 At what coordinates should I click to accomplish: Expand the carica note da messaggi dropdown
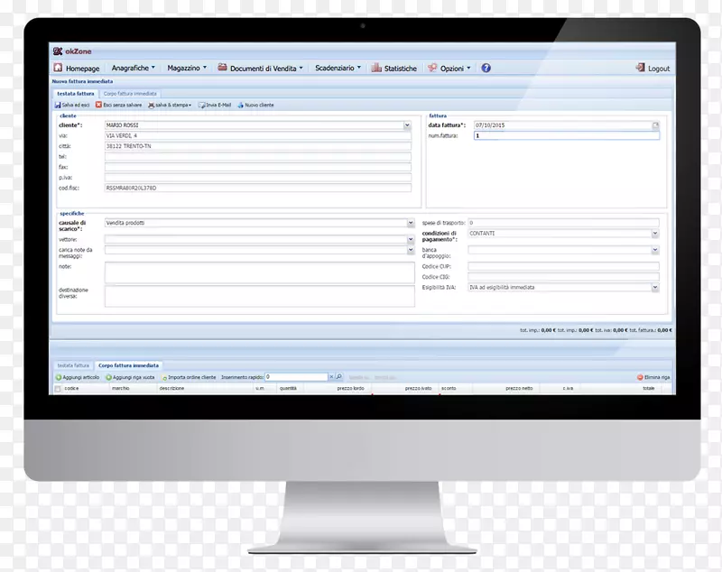pyautogui.click(x=411, y=250)
